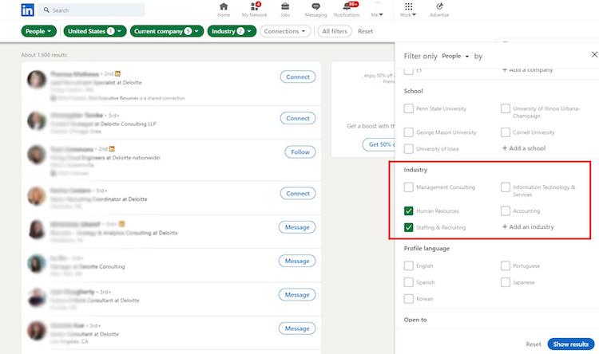Check Korean profile language
Viewport: 599px width, 354px height.
tap(408, 299)
